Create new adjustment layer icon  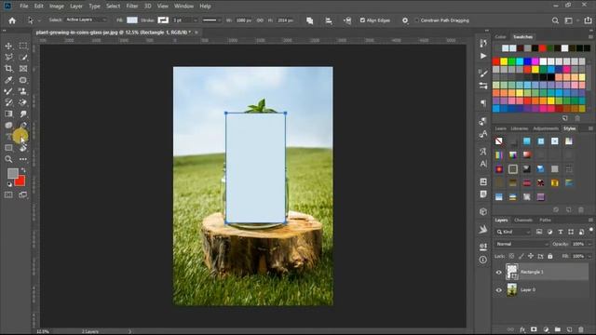coord(546,329)
